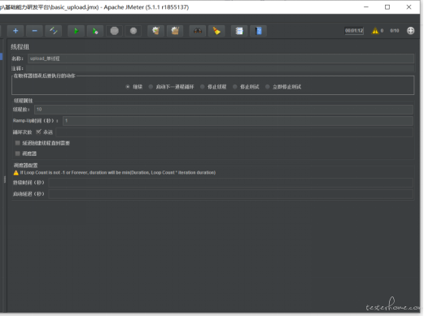Click the startup delay (启动延迟) field
This screenshot has width=424, height=316.
point(231,194)
